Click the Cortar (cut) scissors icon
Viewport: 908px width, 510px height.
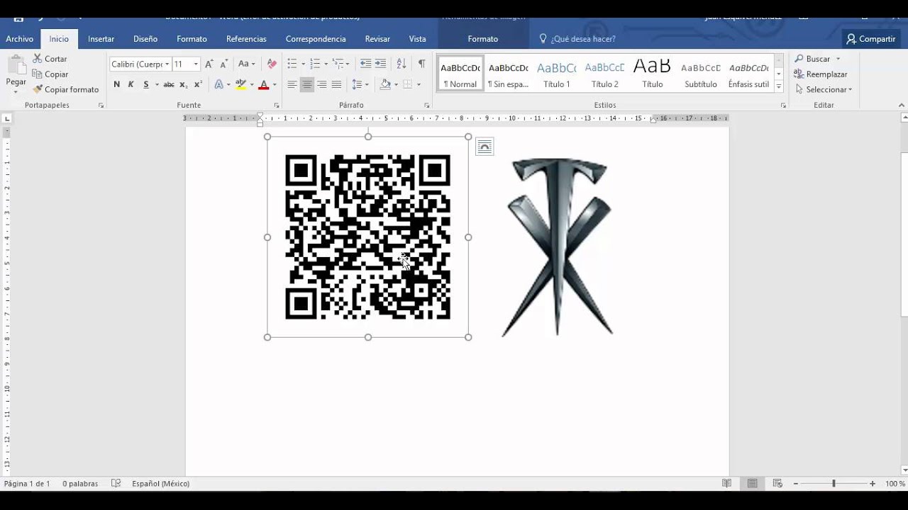38,59
